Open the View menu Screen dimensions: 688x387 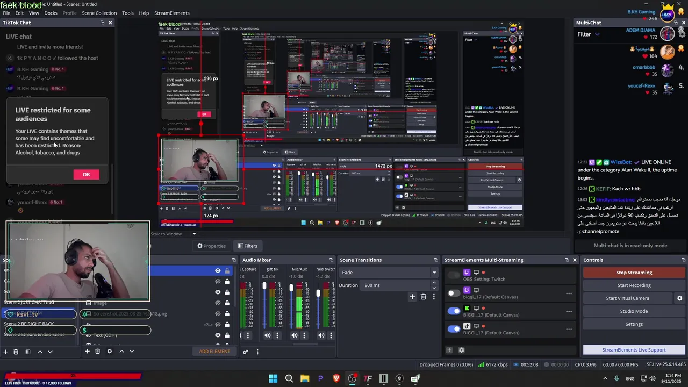[x=33, y=13]
